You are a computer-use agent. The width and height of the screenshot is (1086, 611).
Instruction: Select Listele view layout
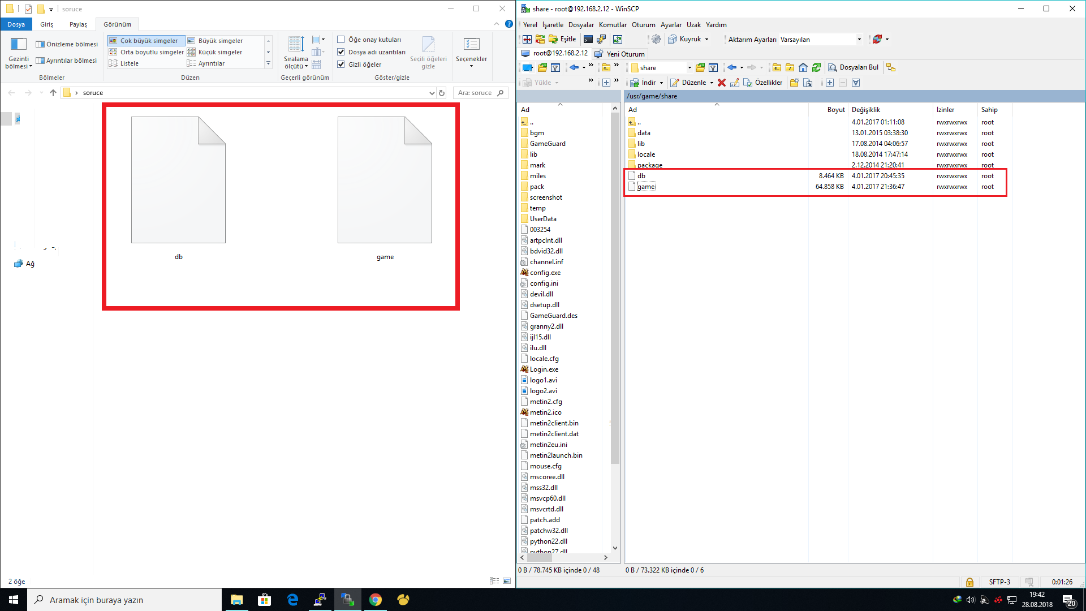click(x=124, y=63)
